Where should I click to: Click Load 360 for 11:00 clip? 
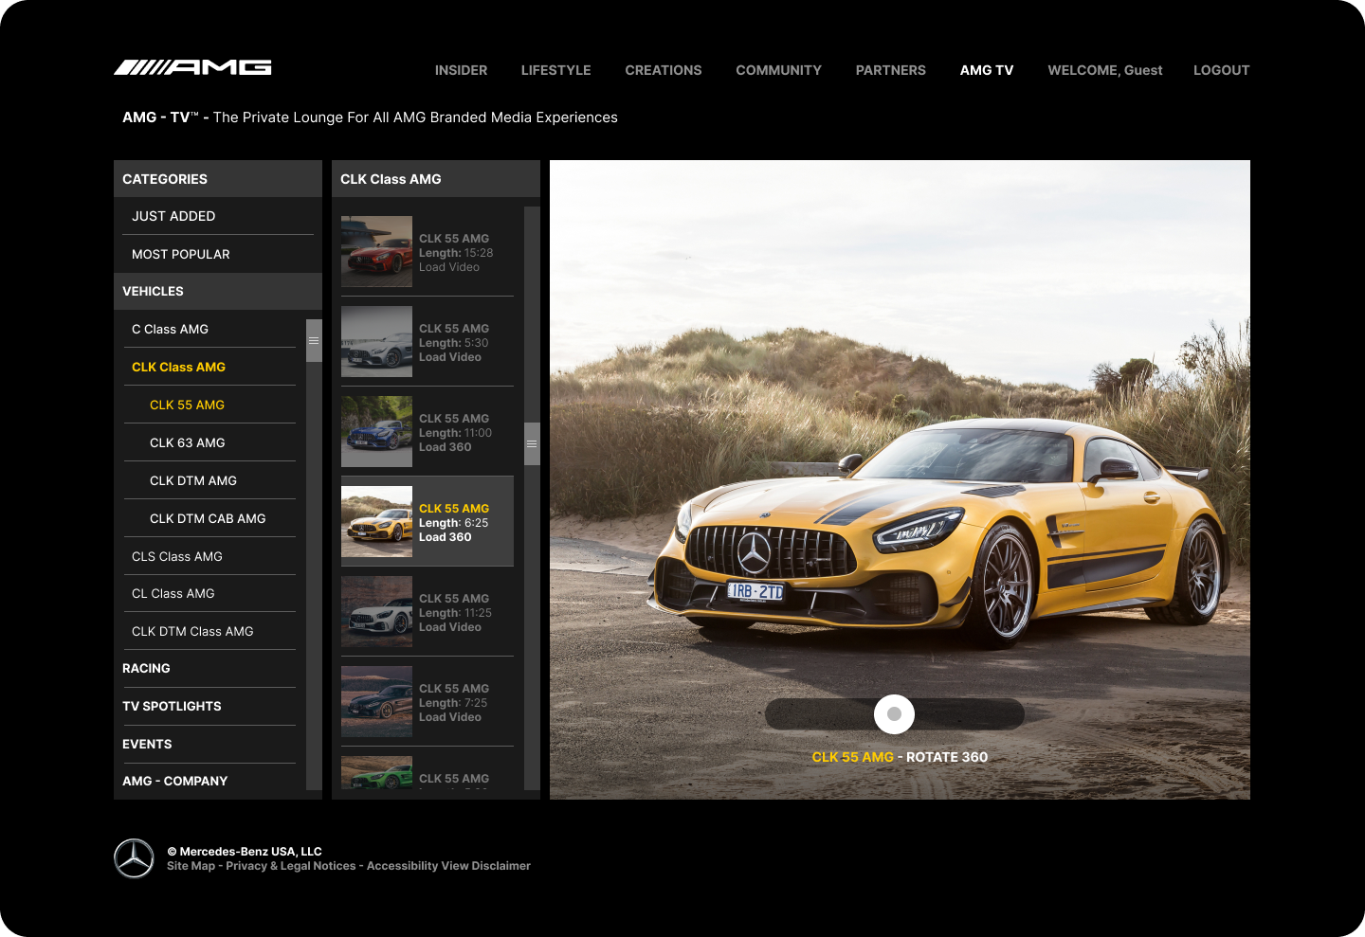coord(446,447)
